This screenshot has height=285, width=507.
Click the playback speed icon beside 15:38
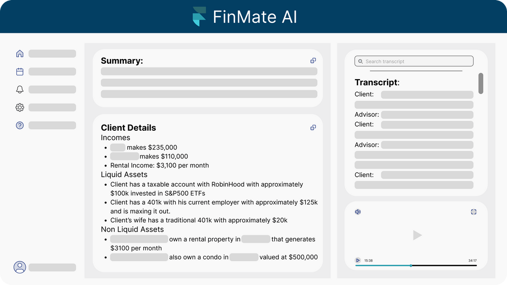coord(358,260)
